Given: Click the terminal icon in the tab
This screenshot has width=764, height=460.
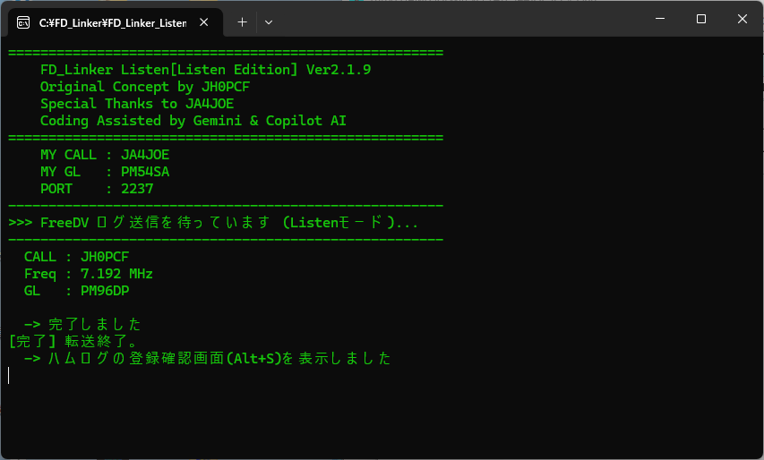Looking at the screenshot, I should tap(23, 22).
